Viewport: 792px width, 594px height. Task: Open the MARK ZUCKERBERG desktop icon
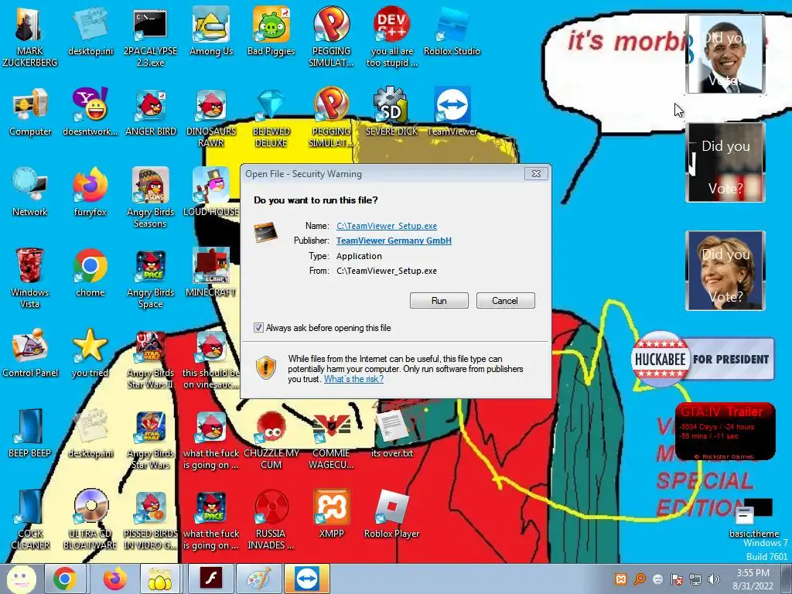[x=30, y=36]
